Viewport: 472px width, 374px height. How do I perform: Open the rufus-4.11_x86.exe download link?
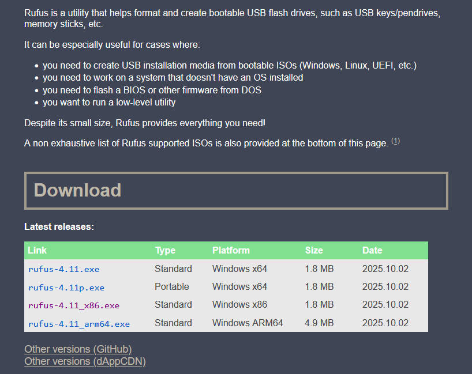pos(73,305)
